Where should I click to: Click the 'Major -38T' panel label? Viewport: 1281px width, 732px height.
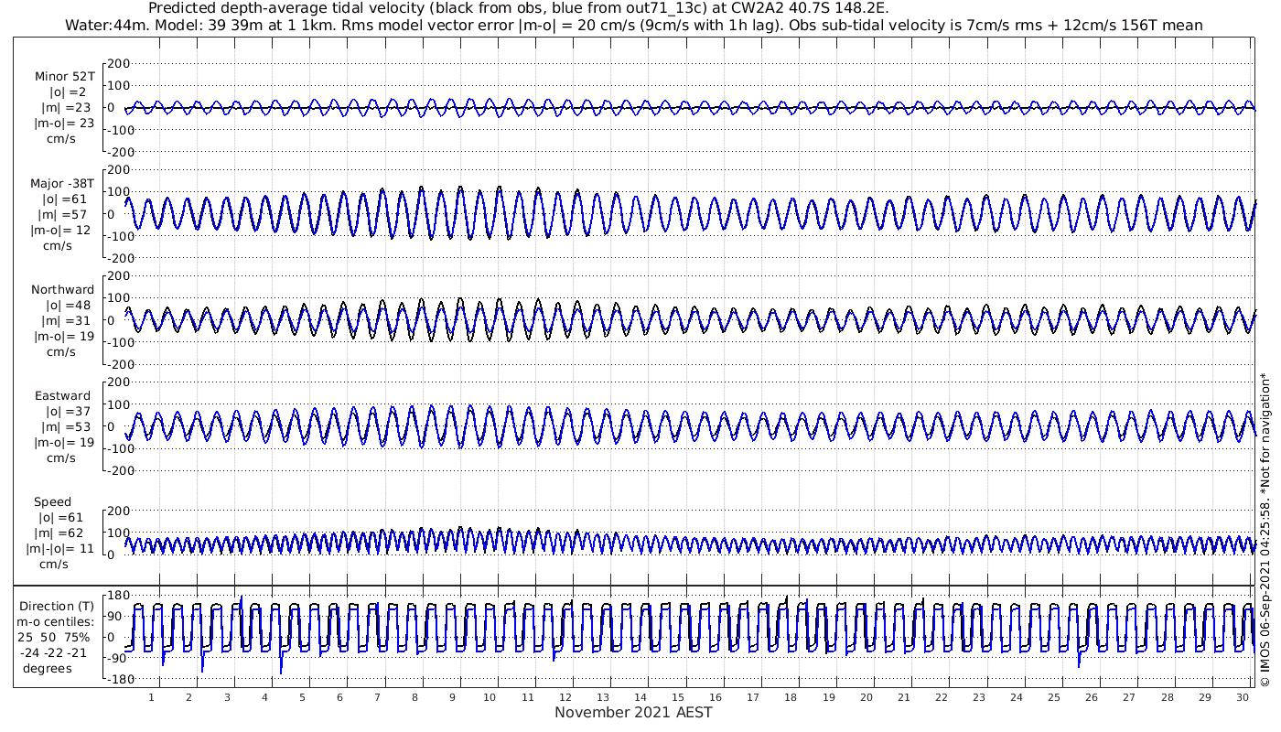click(61, 184)
